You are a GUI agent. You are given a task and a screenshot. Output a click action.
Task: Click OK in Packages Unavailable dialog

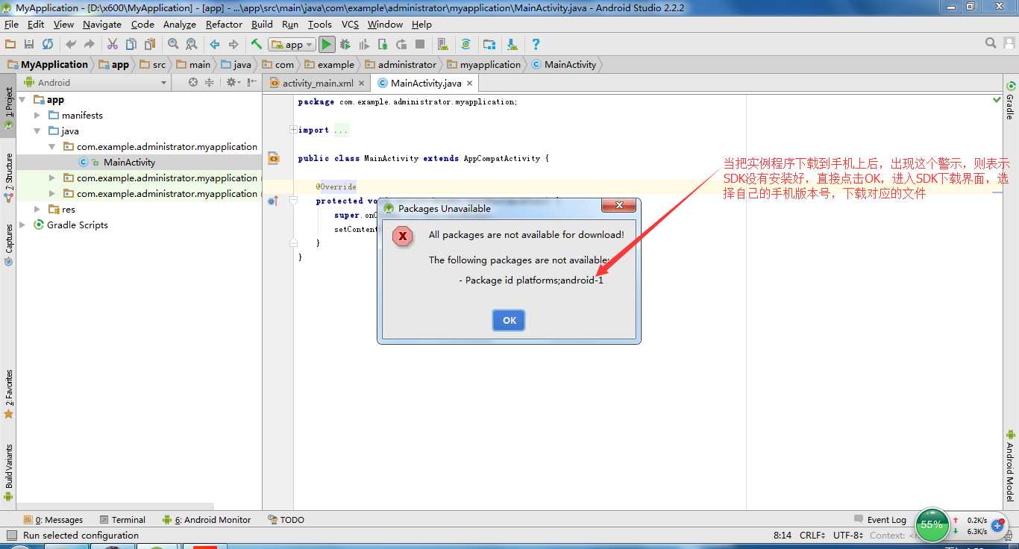pos(509,321)
